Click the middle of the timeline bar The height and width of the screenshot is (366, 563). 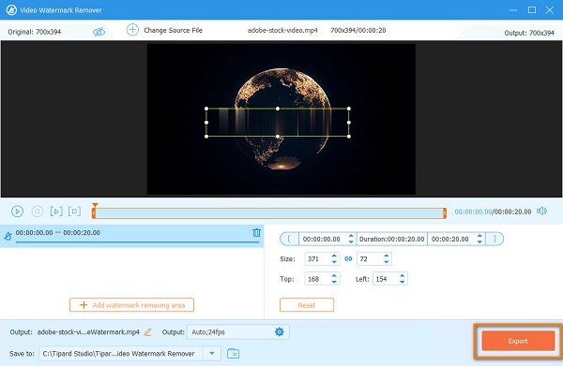269,213
